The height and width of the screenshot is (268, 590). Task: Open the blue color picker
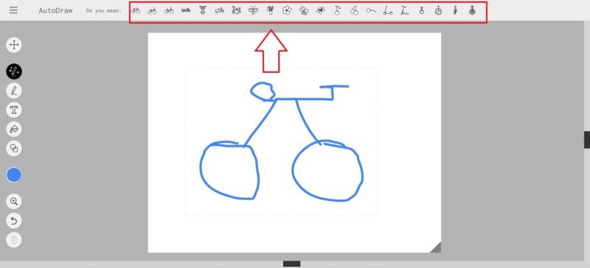click(14, 174)
